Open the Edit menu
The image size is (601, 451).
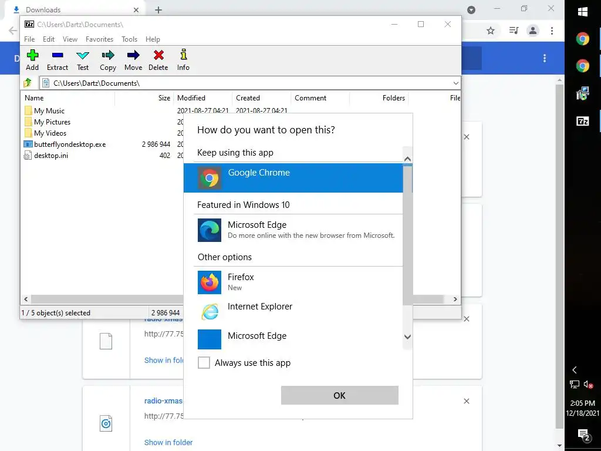49,39
